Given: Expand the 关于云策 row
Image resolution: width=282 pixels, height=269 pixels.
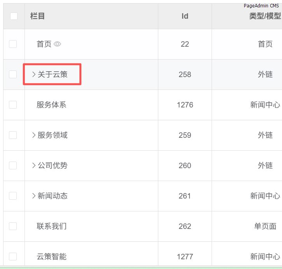Looking at the screenshot, I should pos(34,74).
